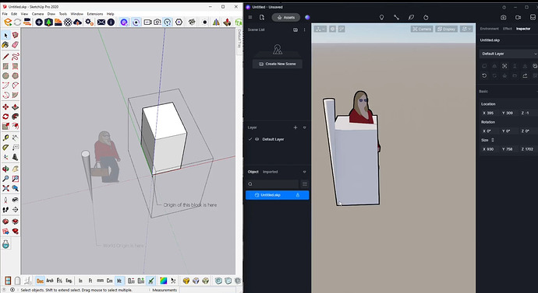Click the plus icon to add layer

(x=296, y=127)
